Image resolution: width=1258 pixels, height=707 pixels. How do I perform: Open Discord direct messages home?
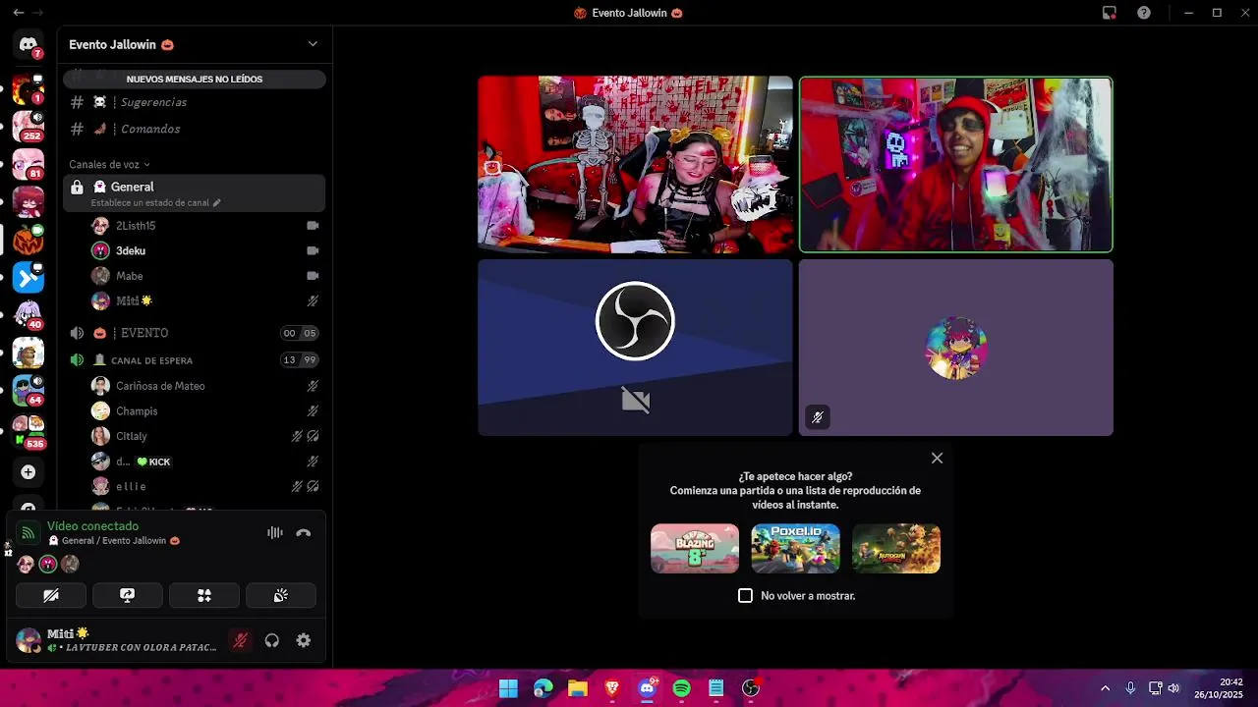[28, 45]
